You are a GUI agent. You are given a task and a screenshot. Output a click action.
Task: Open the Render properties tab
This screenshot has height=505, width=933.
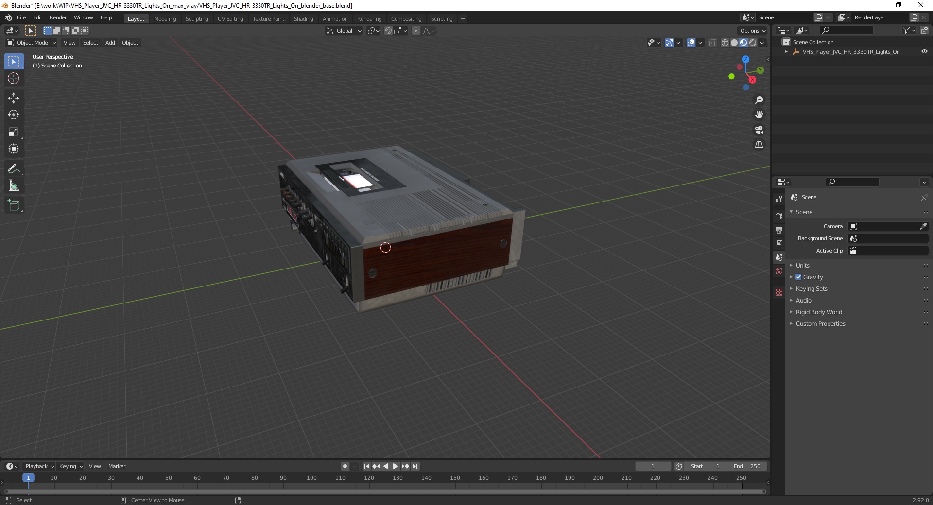pyautogui.click(x=779, y=216)
